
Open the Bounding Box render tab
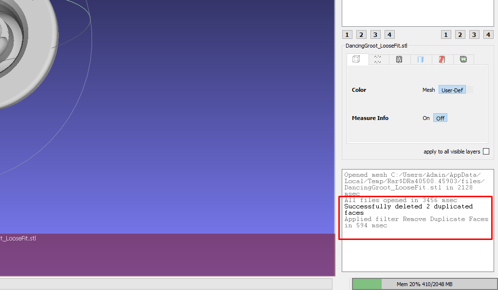[x=357, y=59]
